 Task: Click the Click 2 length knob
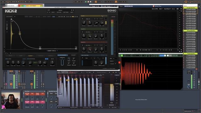[90, 36]
